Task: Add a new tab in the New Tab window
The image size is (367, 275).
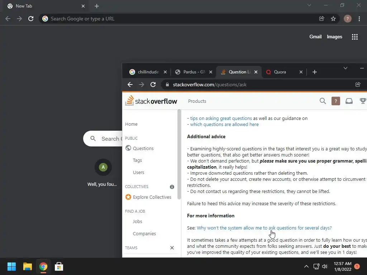Action: pos(97,6)
